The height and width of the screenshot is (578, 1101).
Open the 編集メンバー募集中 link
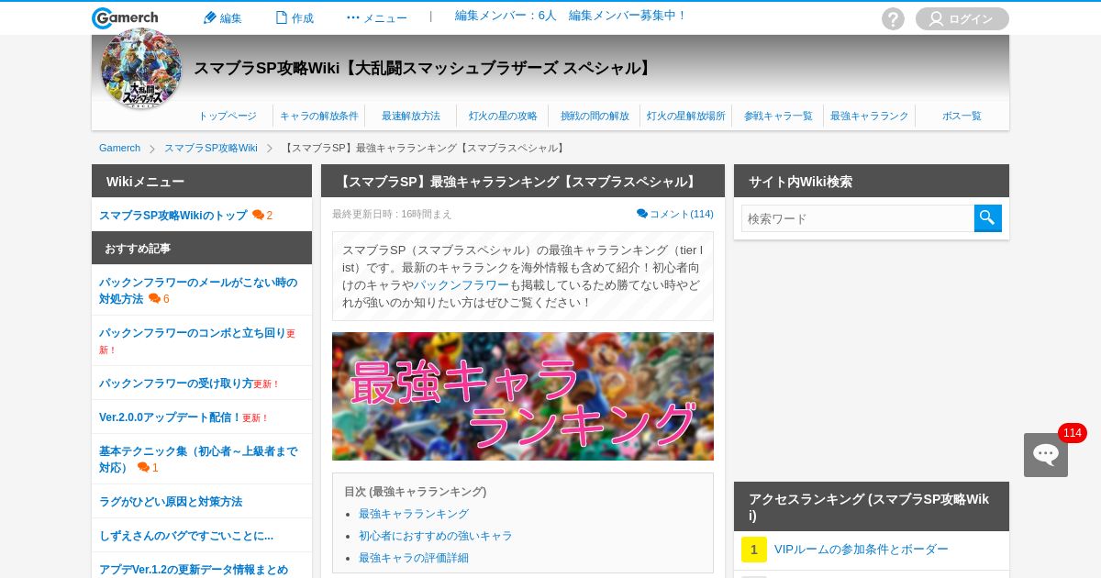click(x=628, y=16)
